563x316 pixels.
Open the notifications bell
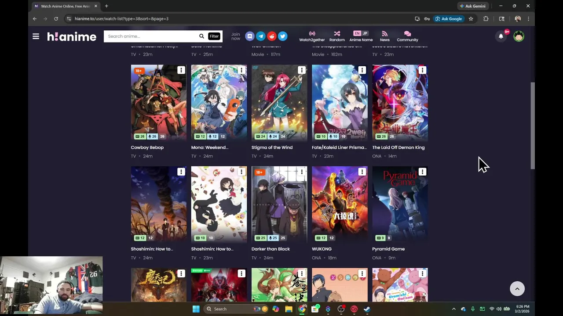point(501,36)
